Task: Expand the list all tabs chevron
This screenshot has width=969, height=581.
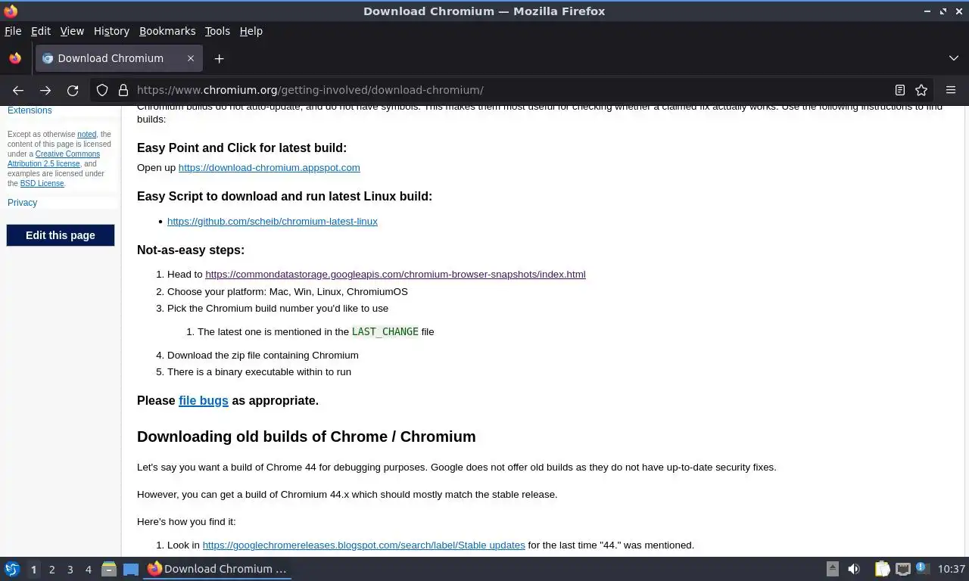Action: [x=954, y=58]
